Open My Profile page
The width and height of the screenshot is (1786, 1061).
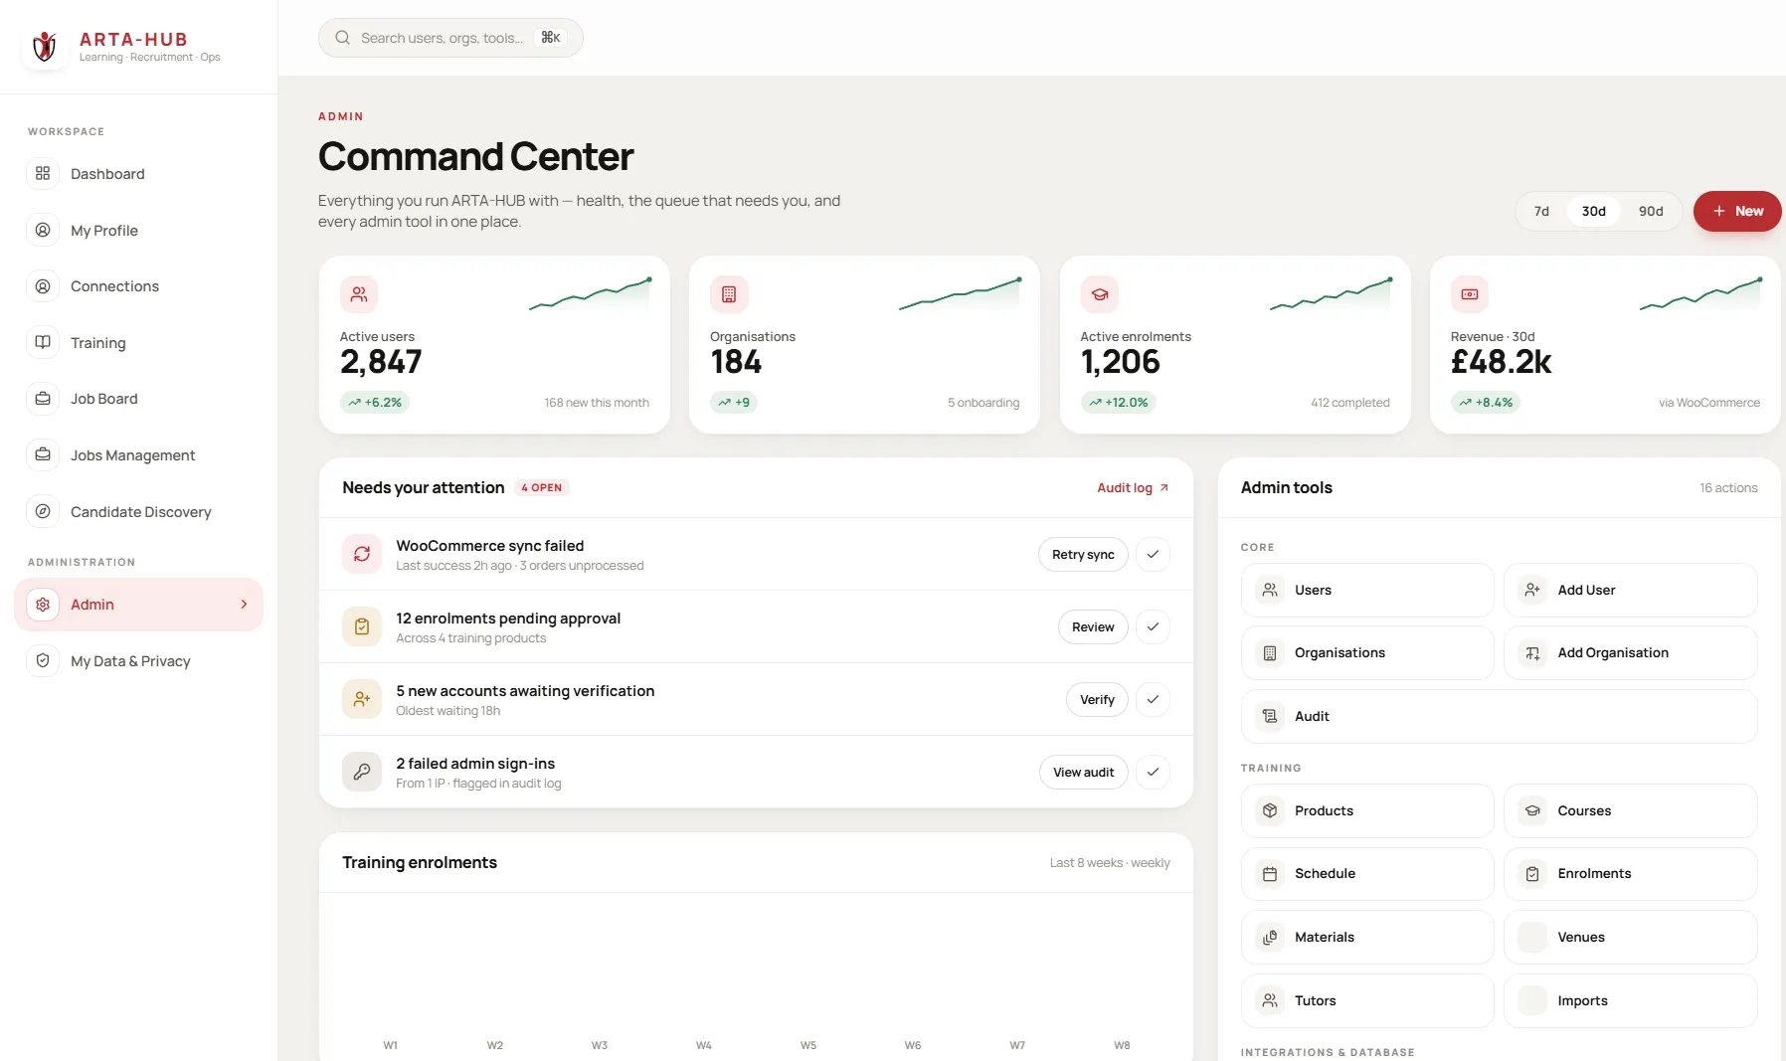point(138,230)
